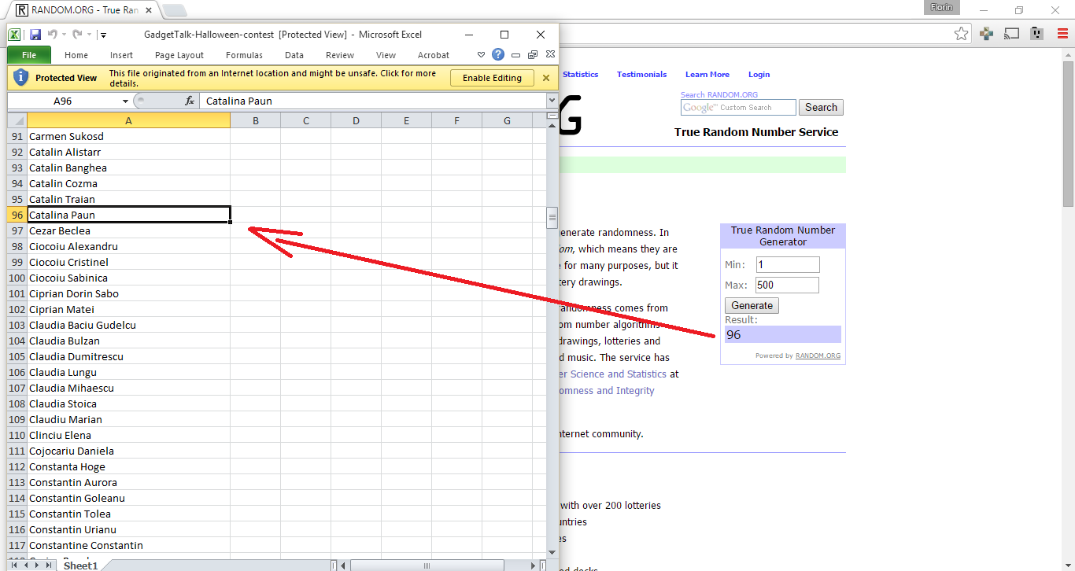1075x571 pixels.
Task: Open the Name Box dropdown arrow
Action: point(125,101)
